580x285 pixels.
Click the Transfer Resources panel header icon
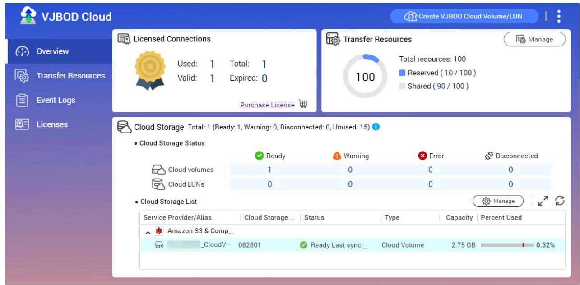coord(333,40)
